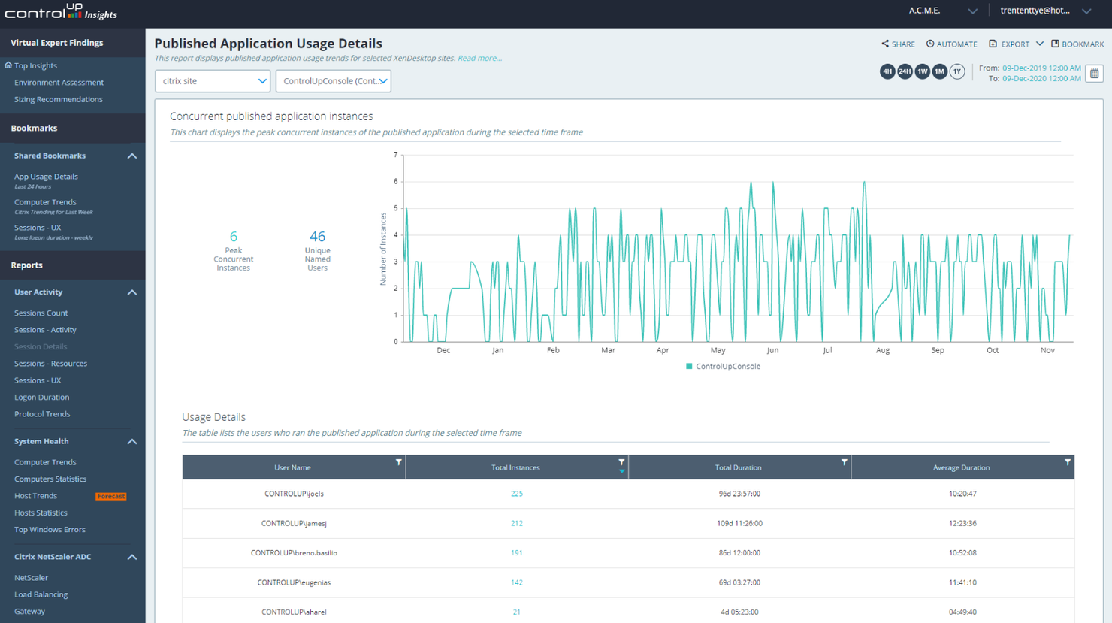The width and height of the screenshot is (1112, 623).
Task: Collapse the System Health section
Action: point(132,442)
